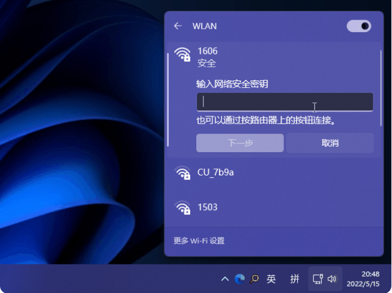The image size is (392, 293).
Task: Open Microsoft Edge from the system tray
Action: click(x=240, y=279)
